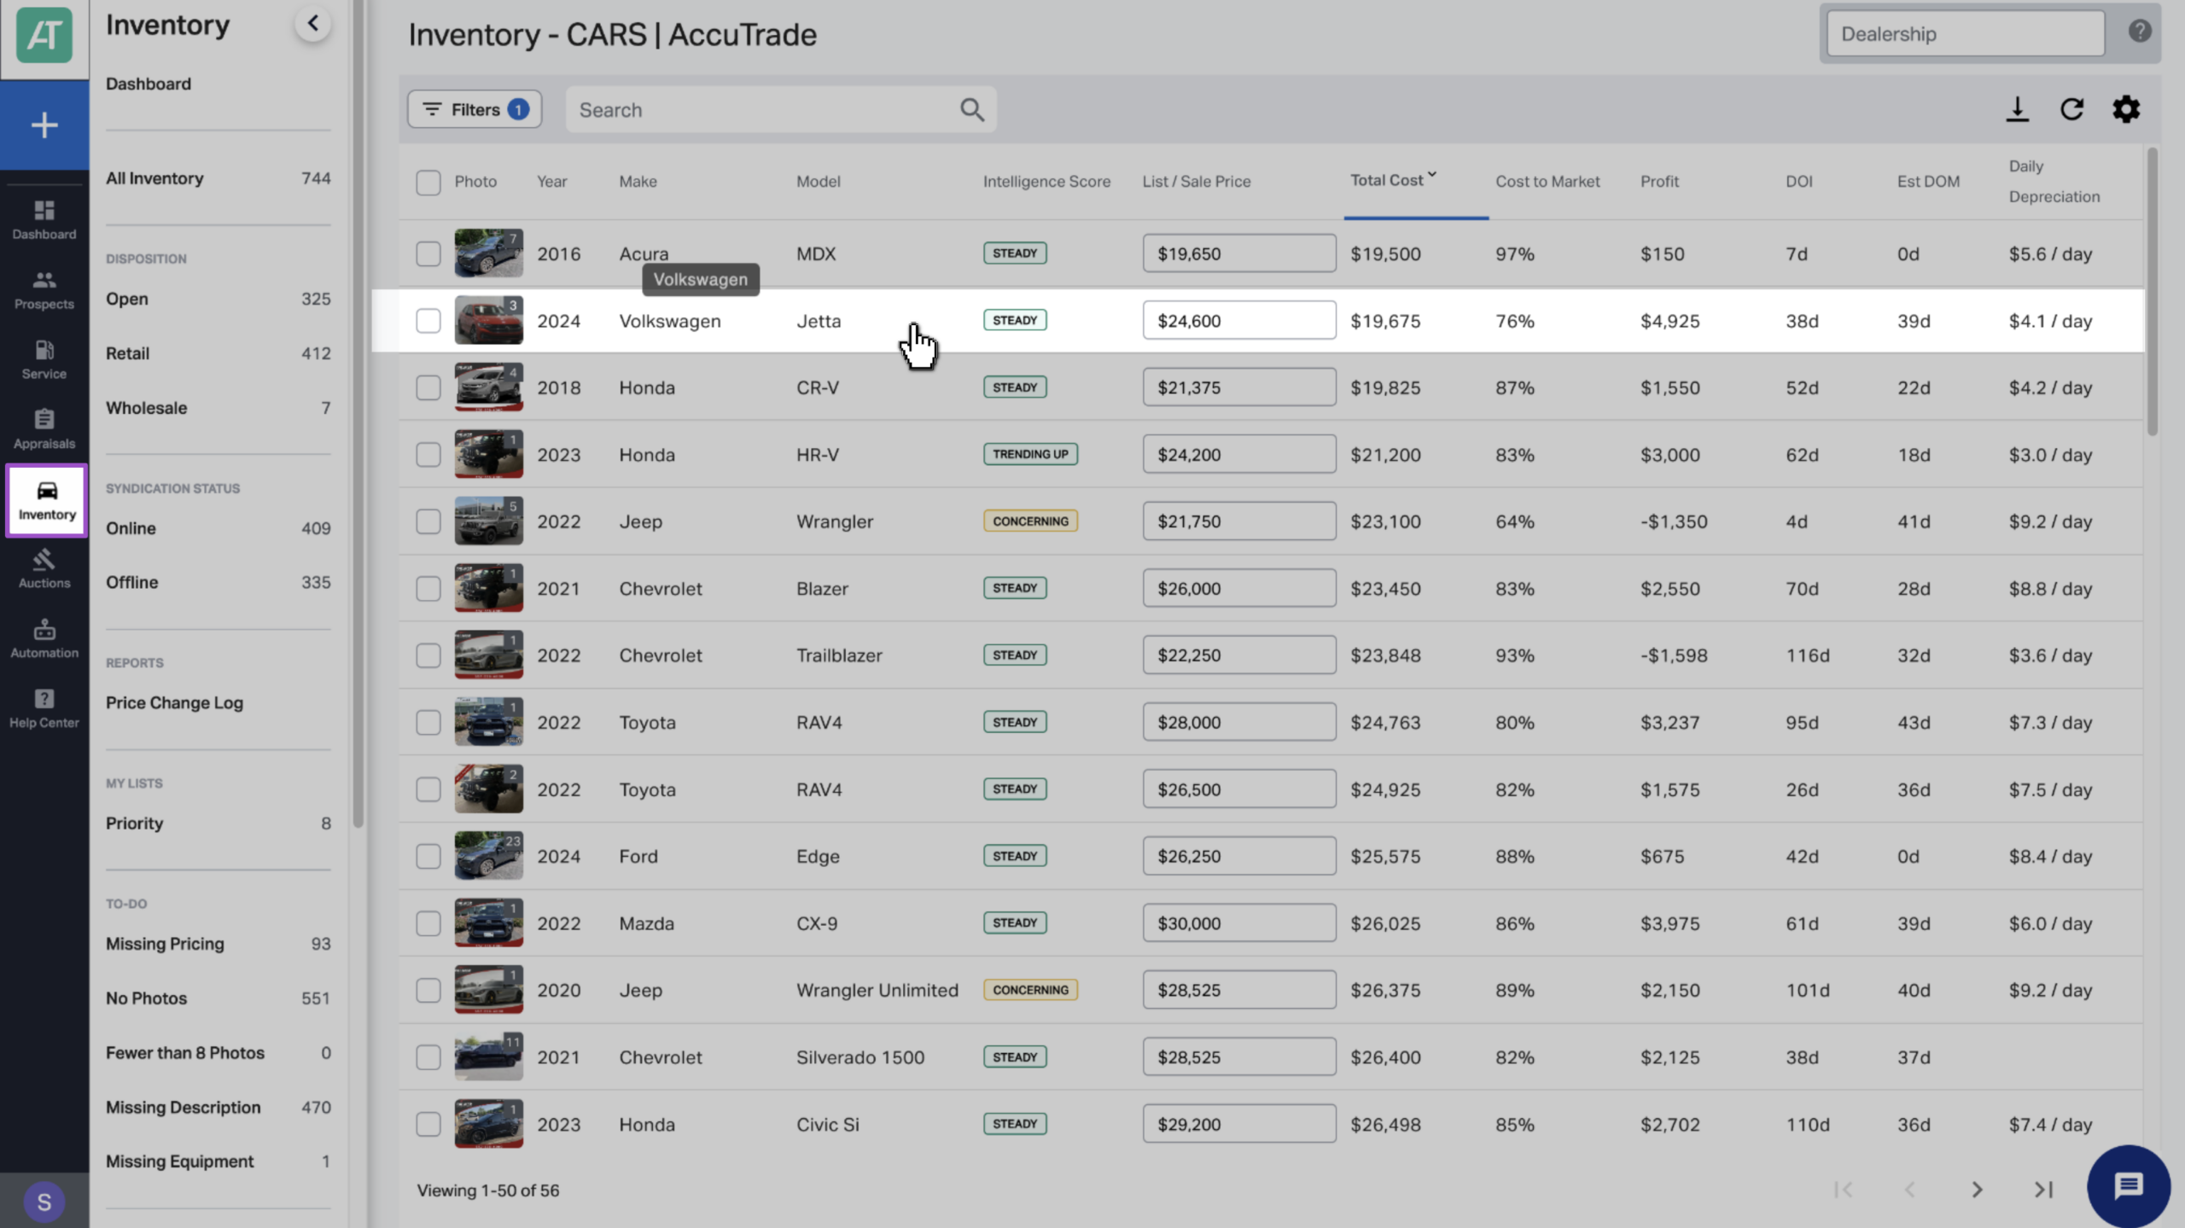
Task: Open Prospects section
Action: (44, 290)
